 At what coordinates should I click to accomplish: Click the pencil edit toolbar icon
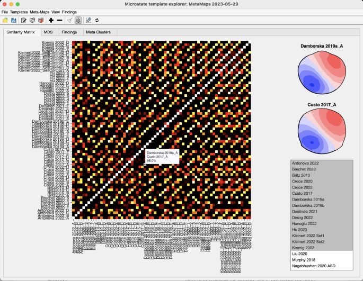[x=24, y=20]
